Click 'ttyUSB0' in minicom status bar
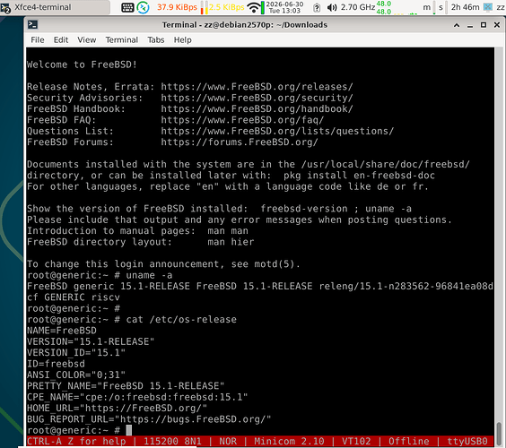 [467, 441]
